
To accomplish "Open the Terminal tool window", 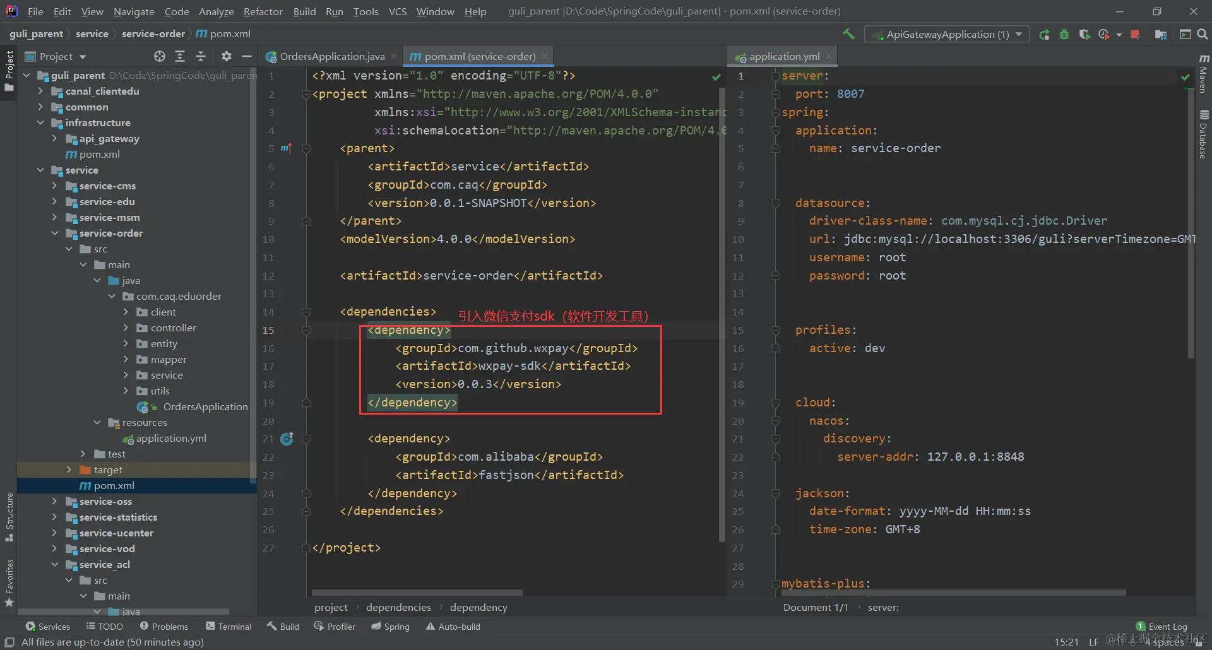I will coord(229,627).
